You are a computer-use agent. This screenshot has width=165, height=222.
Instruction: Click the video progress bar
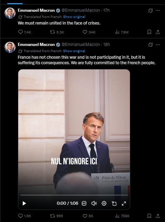74,195
